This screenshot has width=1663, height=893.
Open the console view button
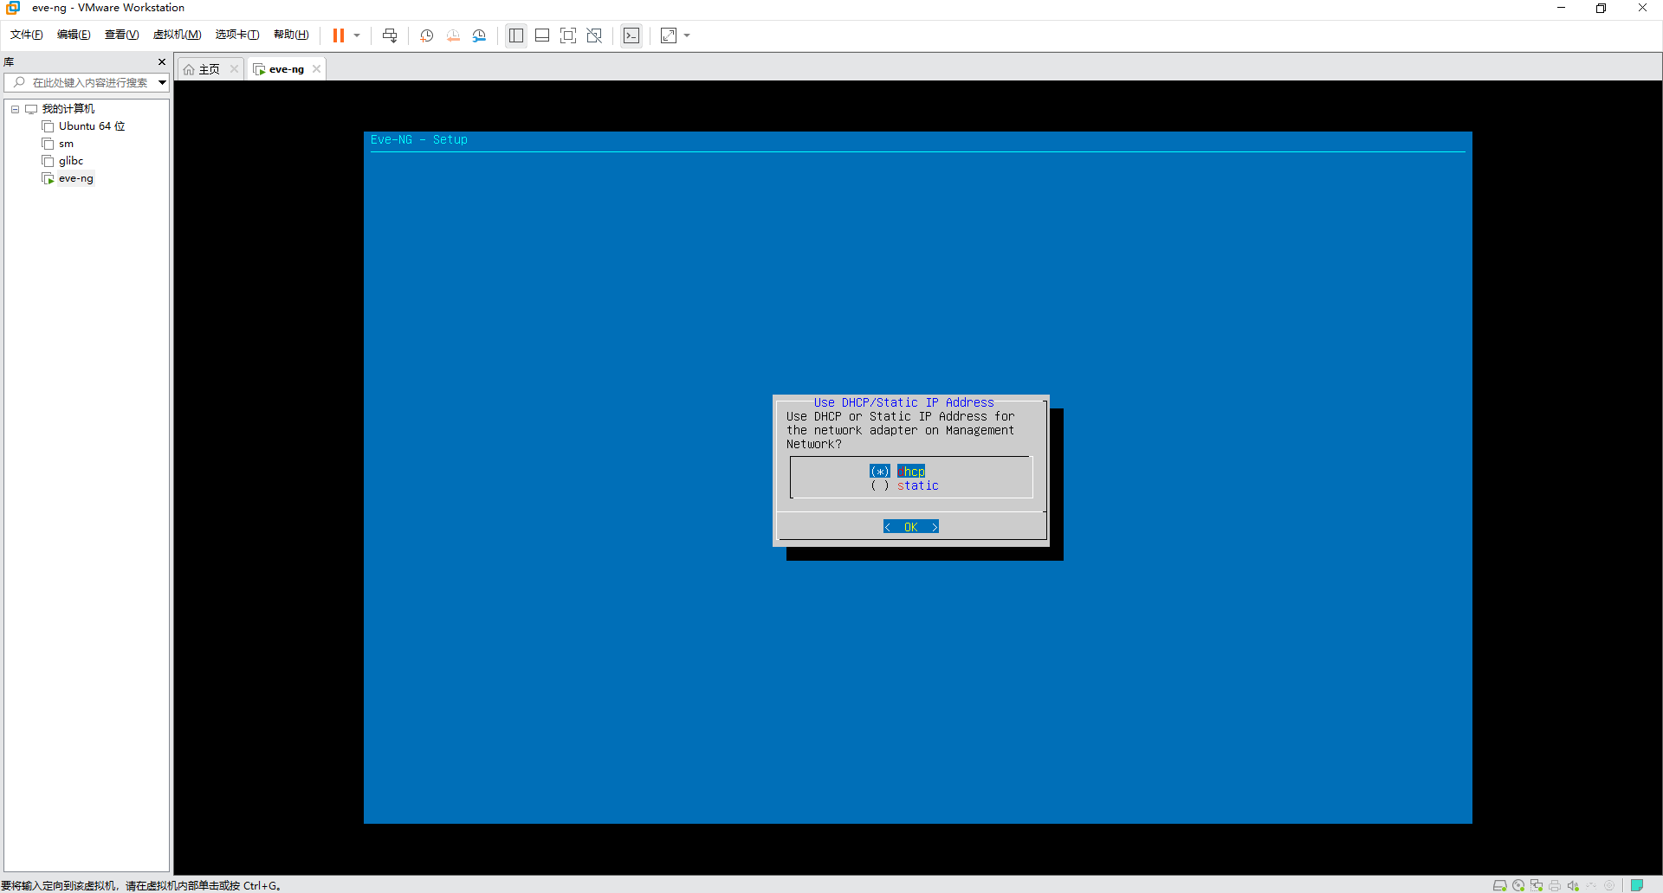pyautogui.click(x=631, y=35)
